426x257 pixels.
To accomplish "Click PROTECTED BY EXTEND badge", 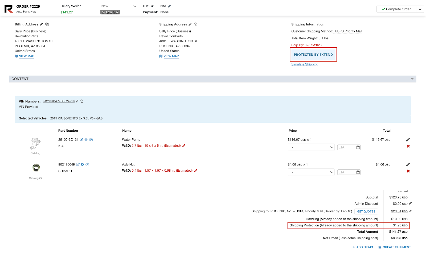I will tap(313, 55).
